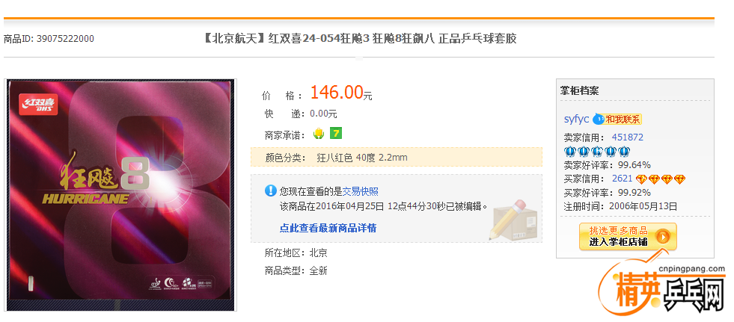The width and height of the screenshot is (734, 322).
Task: Click the product title text 红双喜狂飚8
Action: (359, 39)
